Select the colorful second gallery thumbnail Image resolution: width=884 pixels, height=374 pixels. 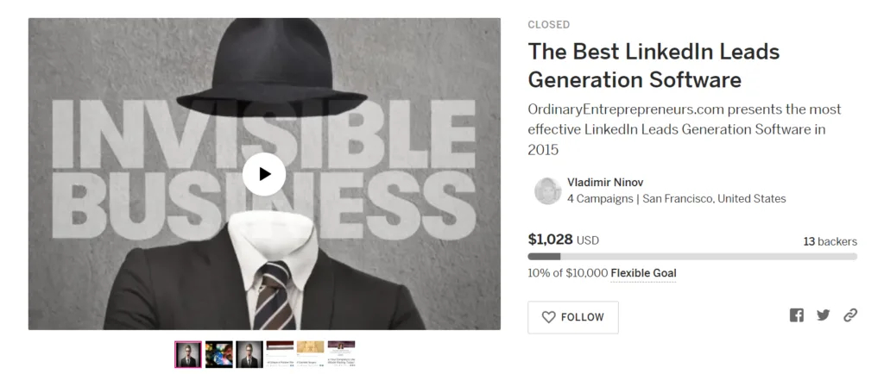[x=218, y=354]
